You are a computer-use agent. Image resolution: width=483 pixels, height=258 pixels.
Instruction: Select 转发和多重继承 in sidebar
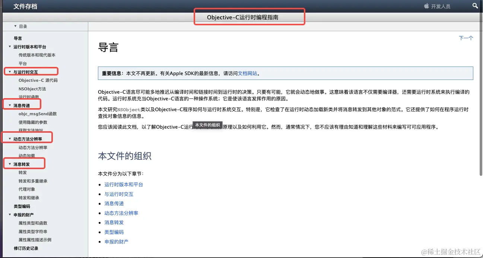pyautogui.click(x=33, y=181)
